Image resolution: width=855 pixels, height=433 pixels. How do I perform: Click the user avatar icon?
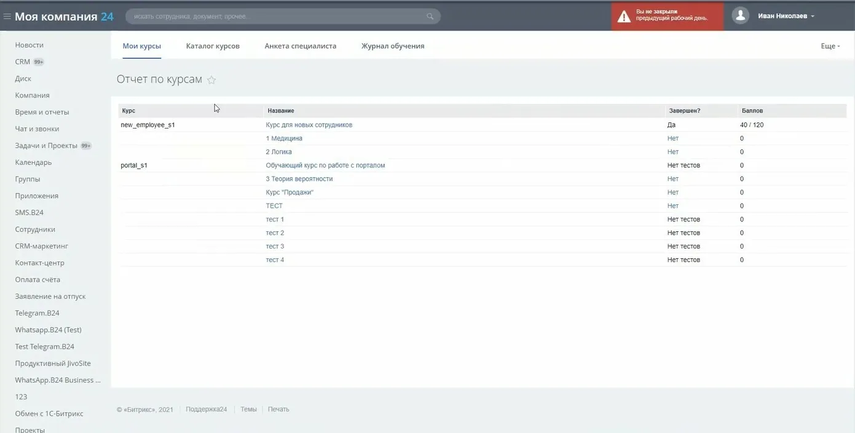pyautogui.click(x=741, y=16)
